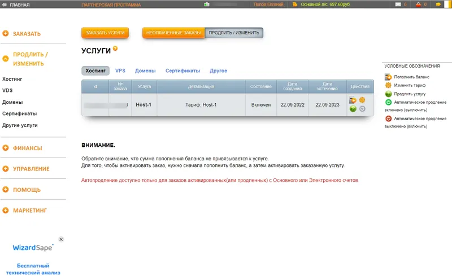Click the ЗАКАЗАТЬ УСЛУГИ orange button

click(105, 33)
